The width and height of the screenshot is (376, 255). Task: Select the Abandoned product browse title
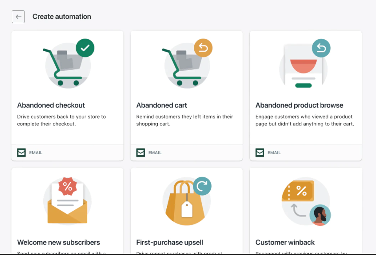pos(299,105)
